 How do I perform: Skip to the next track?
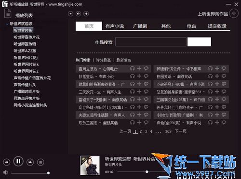pyautogui.click(x=30, y=162)
